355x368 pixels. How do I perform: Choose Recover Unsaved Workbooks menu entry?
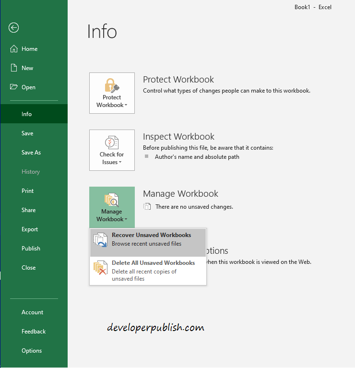(148, 243)
